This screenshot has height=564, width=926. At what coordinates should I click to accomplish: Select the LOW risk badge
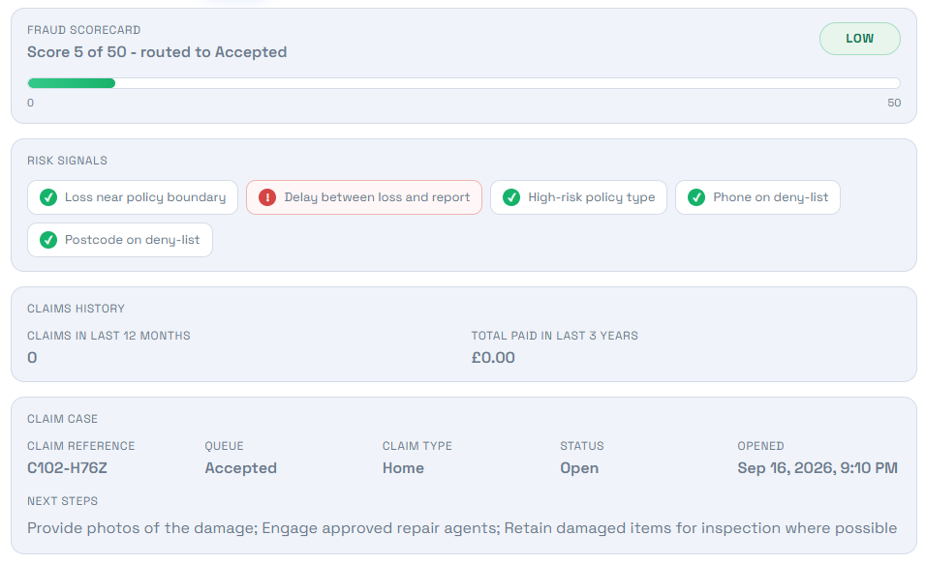(x=859, y=39)
